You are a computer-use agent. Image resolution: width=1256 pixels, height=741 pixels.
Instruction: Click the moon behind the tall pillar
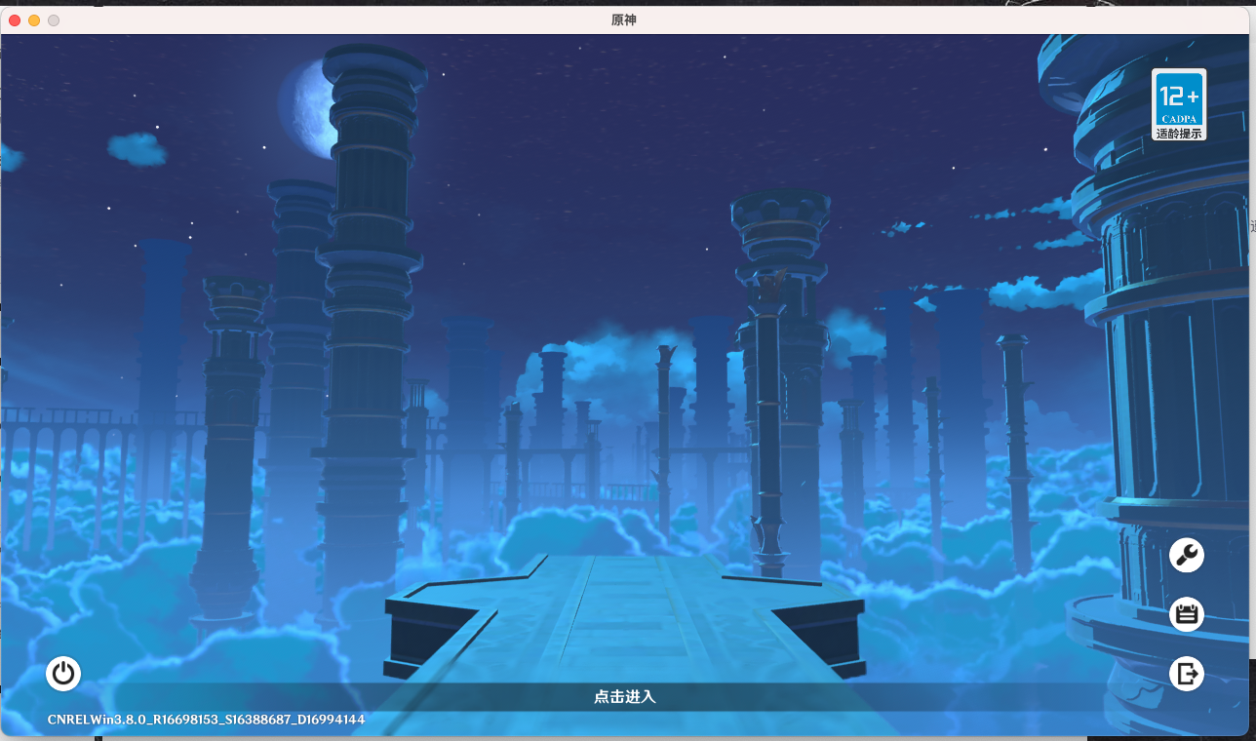click(304, 107)
